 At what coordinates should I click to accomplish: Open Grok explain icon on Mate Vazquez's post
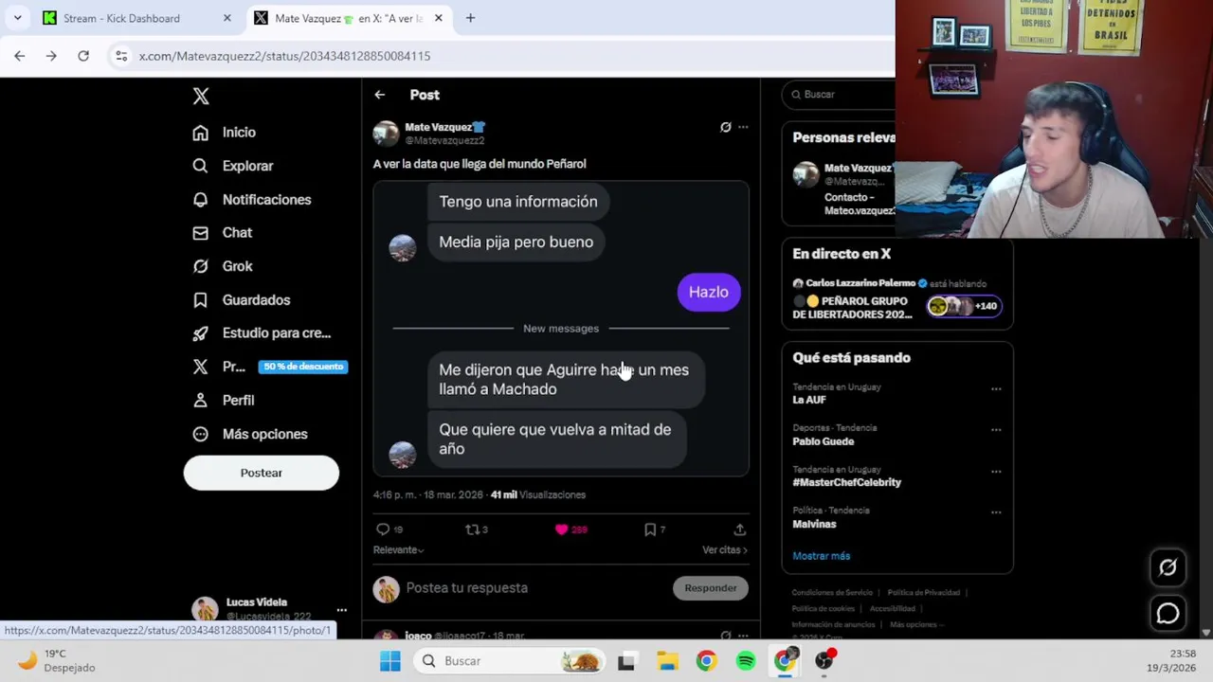tap(726, 127)
